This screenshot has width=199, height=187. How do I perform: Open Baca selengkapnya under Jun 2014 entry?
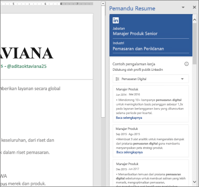(129, 118)
